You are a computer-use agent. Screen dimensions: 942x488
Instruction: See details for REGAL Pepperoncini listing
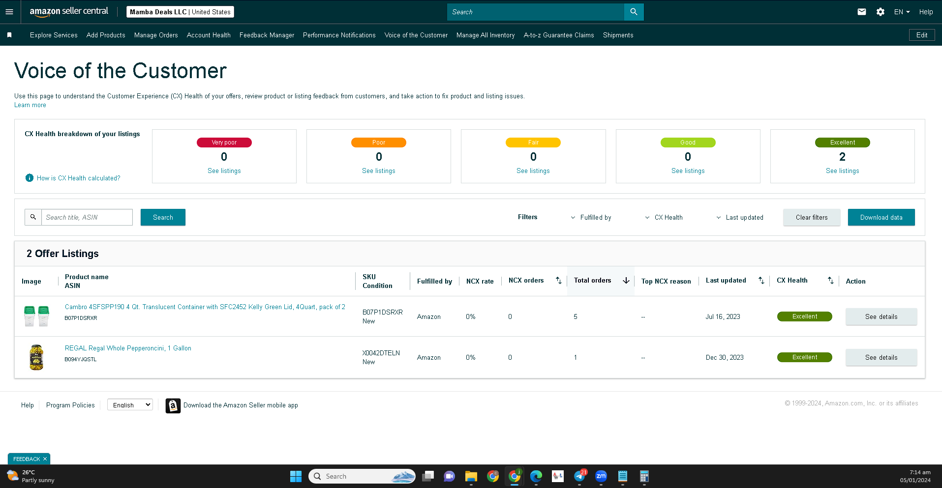click(x=881, y=357)
